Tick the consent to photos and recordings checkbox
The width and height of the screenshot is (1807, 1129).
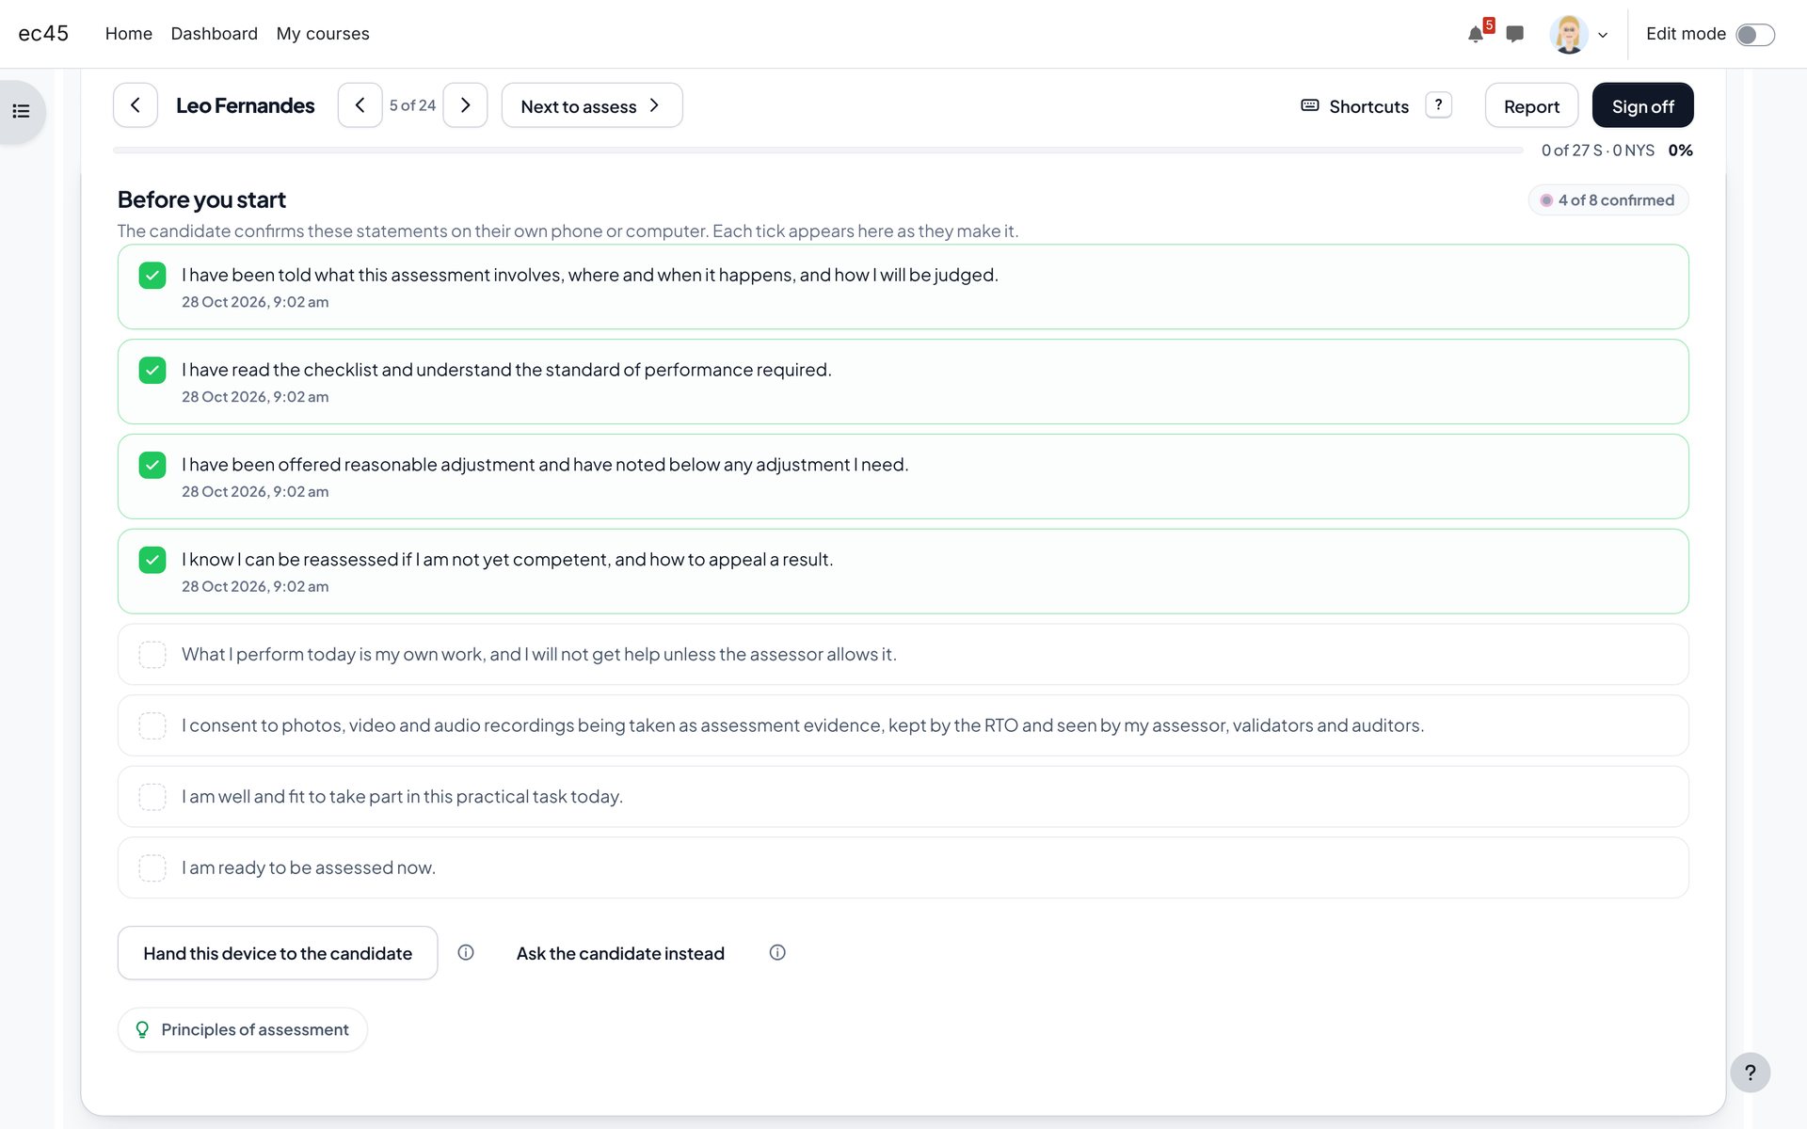152,725
